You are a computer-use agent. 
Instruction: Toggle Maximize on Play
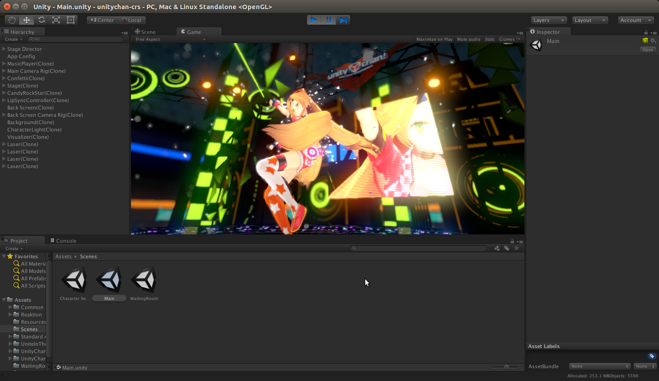point(434,39)
